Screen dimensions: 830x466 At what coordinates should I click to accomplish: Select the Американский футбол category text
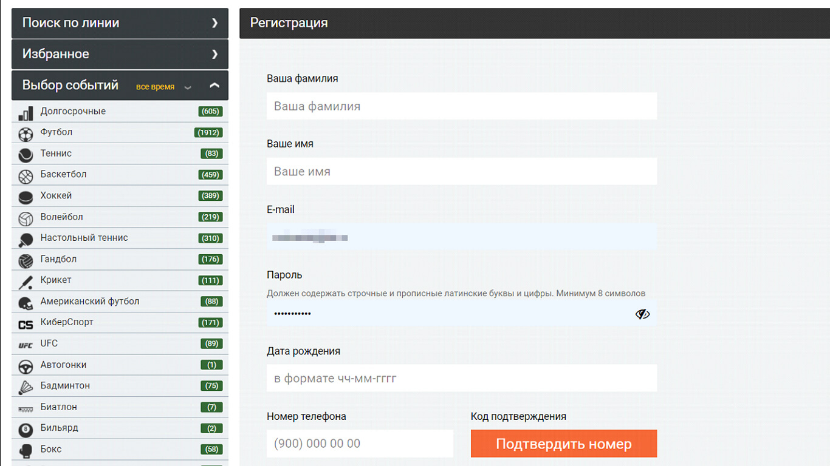click(90, 301)
